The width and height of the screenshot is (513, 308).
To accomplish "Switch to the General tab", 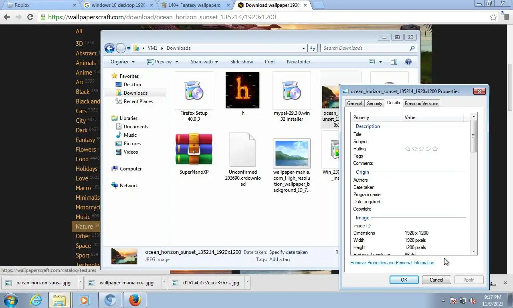I will [x=354, y=103].
